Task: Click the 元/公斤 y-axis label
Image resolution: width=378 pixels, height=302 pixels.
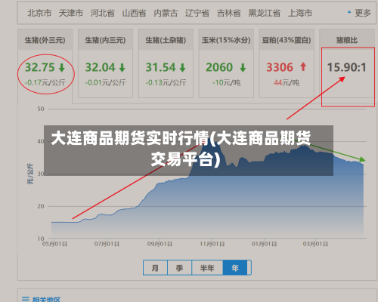Action: tap(30, 174)
